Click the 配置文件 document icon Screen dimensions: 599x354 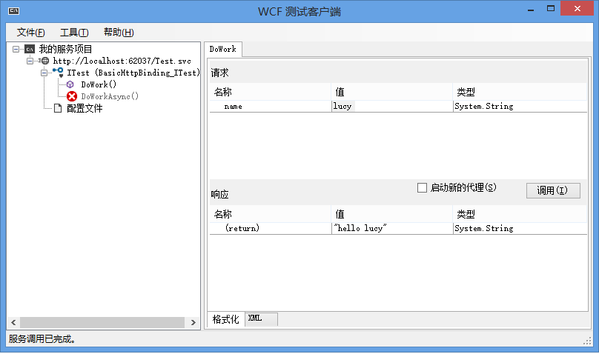pos(58,108)
